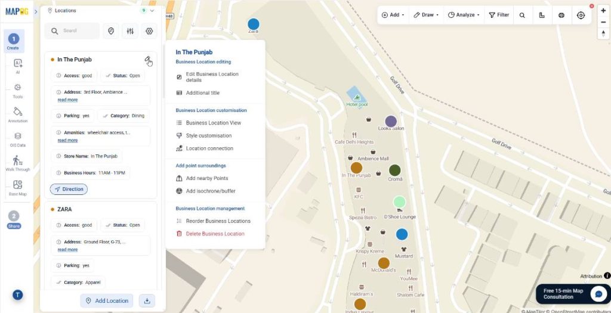
Task: Open the gear settings icon in Locations panel
Action: tap(149, 31)
